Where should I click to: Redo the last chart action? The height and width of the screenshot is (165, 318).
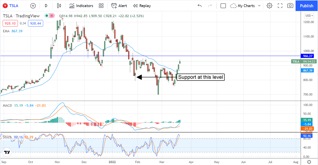(x=210, y=6)
